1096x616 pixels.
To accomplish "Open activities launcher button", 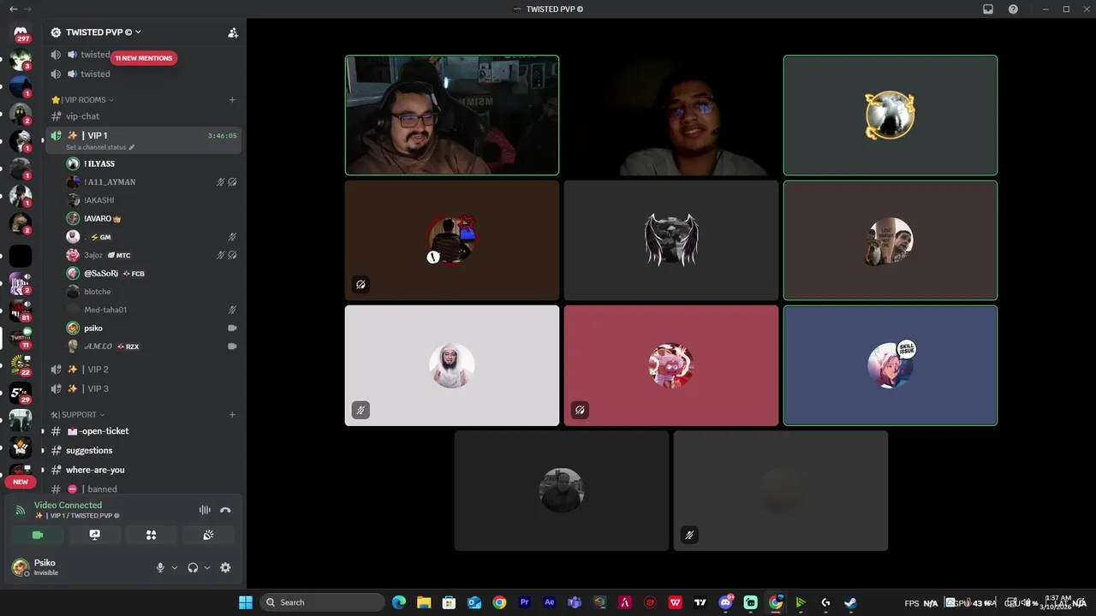I will (152, 535).
